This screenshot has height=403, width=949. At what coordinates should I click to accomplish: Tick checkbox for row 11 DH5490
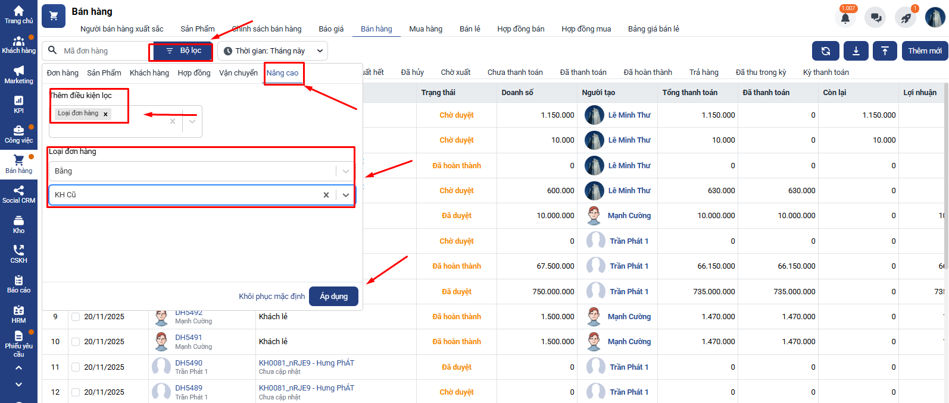pyautogui.click(x=76, y=367)
